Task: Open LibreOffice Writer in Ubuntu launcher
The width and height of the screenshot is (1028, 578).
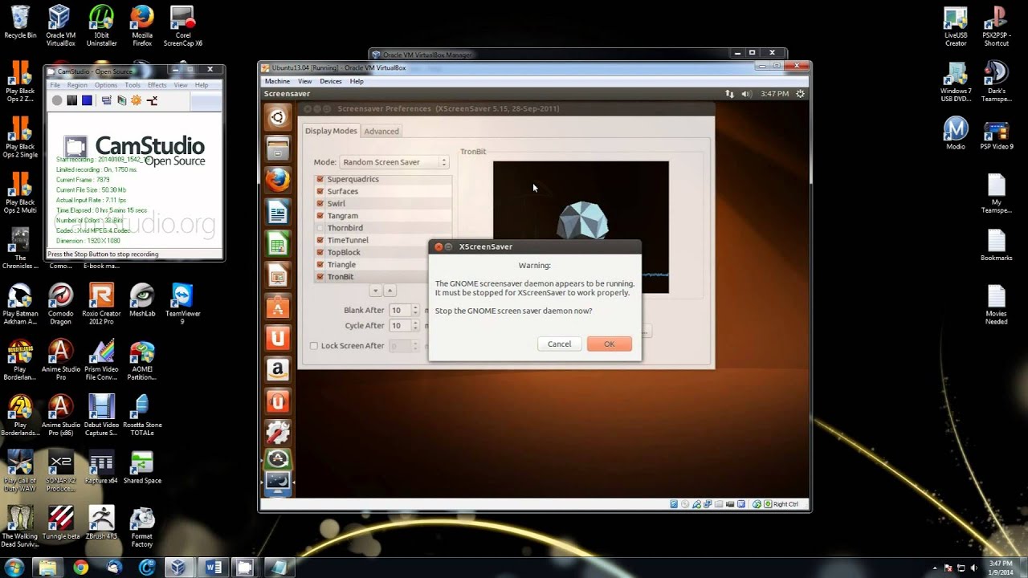Action: click(278, 213)
